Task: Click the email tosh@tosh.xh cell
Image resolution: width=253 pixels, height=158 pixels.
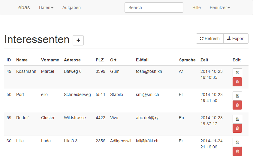Action: click(x=149, y=71)
